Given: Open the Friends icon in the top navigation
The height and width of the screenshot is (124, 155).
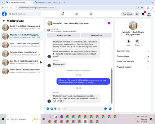Looking at the screenshot, I should click(x=77, y=14).
